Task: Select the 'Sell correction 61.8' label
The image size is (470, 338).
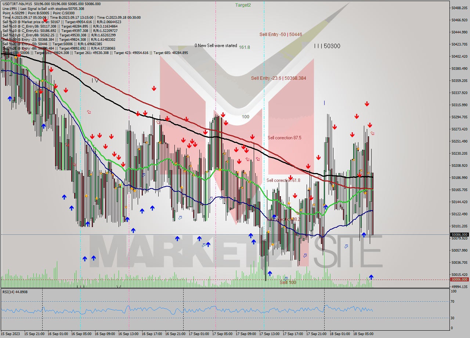Action: tap(283, 180)
